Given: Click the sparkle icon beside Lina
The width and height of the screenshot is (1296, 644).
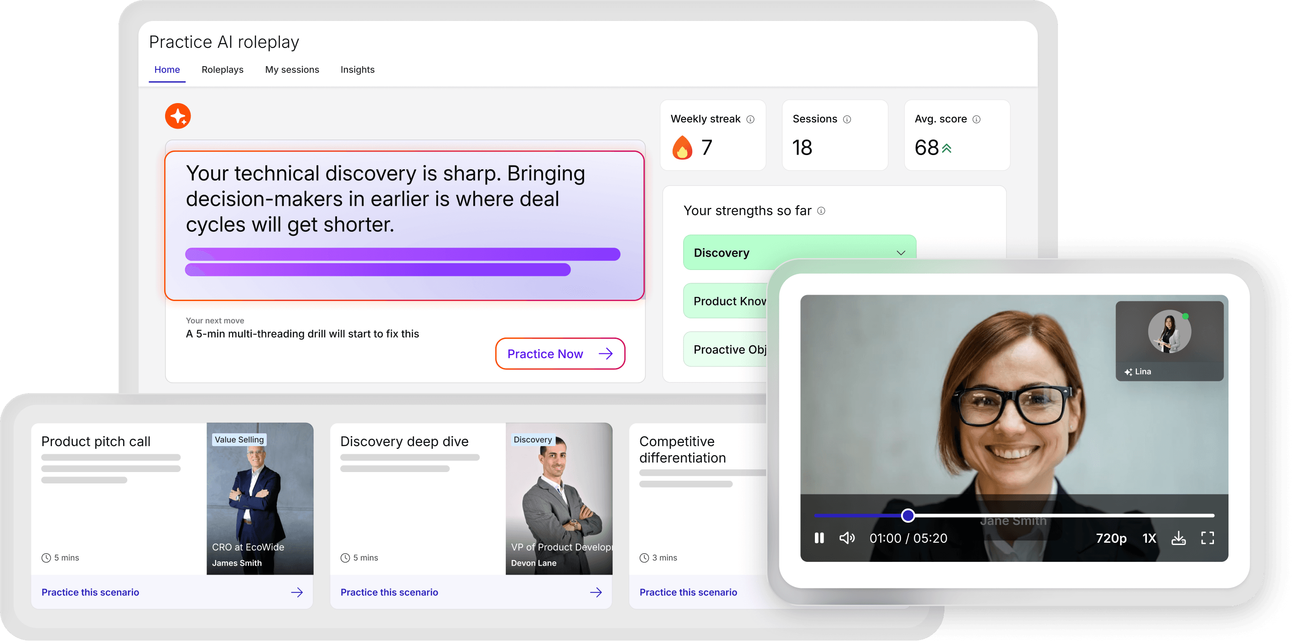Looking at the screenshot, I should (1128, 372).
